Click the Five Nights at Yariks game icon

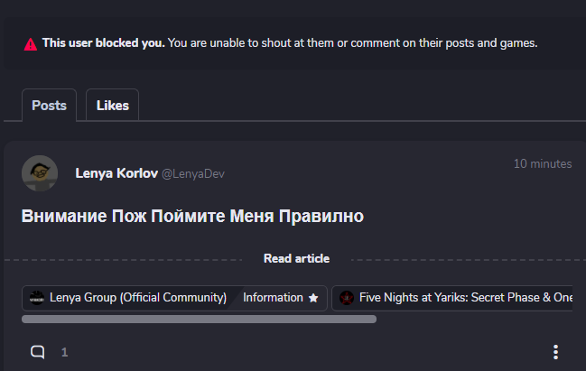coord(347,298)
